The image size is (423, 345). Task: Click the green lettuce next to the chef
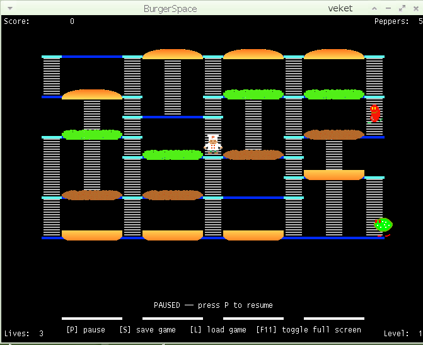[x=173, y=155]
